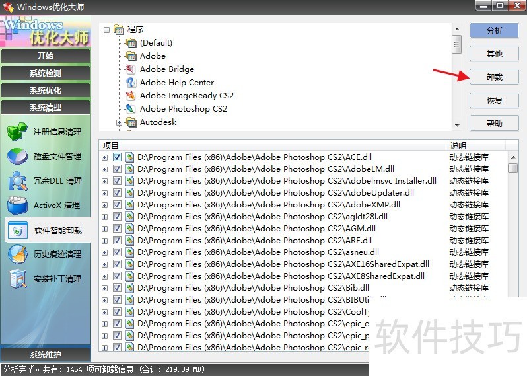527x376 pixels.
Task: Expand the AXE8SharedExpat.dll row
Action: (x=104, y=276)
